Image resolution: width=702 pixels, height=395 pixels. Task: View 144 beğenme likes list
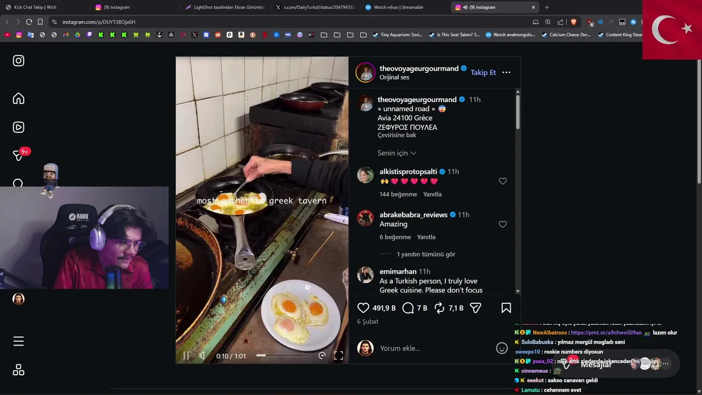pos(398,194)
